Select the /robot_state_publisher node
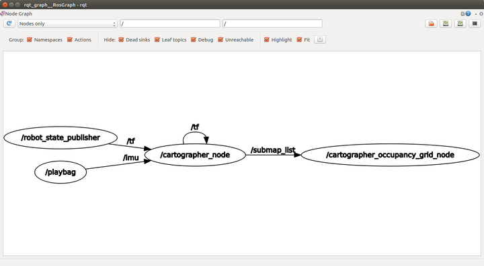 pyautogui.click(x=61, y=137)
